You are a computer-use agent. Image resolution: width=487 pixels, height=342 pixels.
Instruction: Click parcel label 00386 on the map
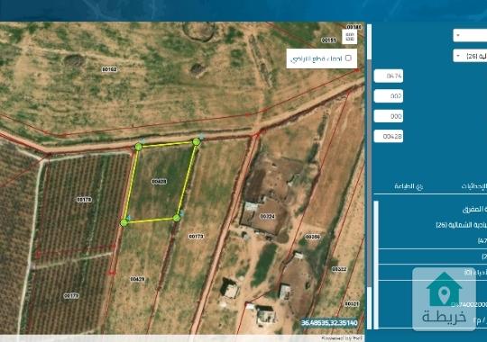[312, 237]
